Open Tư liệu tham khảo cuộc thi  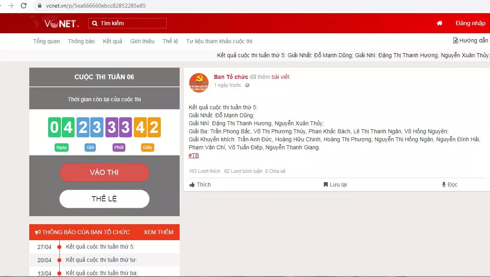(x=219, y=41)
